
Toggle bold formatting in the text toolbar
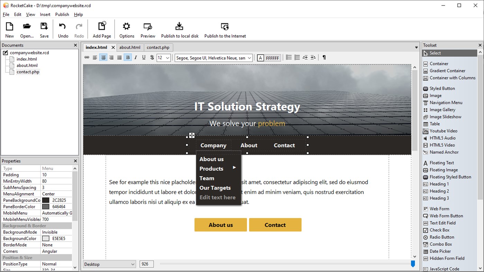pyautogui.click(x=128, y=57)
